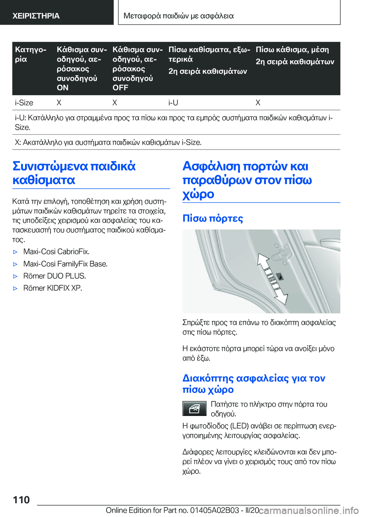The height and width of the screenshot is (517, 365).
Task: Click the Ασφάλιση πορτών και παραθύρων heading
Action: [247, 180]
